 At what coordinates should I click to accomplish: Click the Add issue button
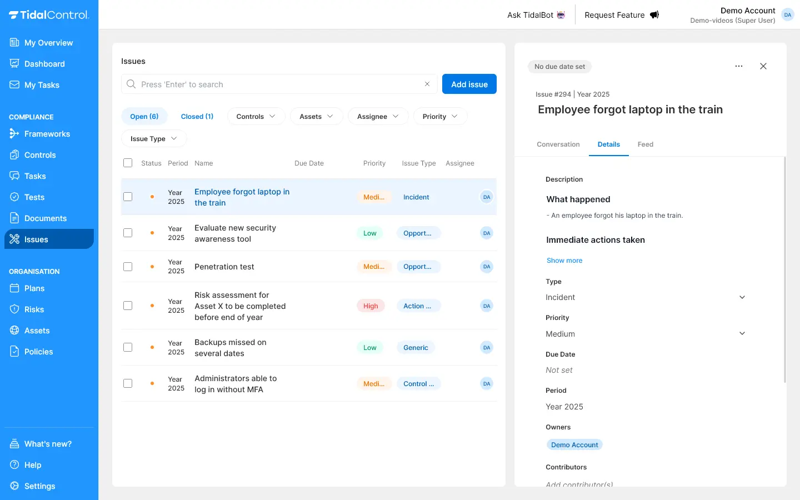click(469, 84)
